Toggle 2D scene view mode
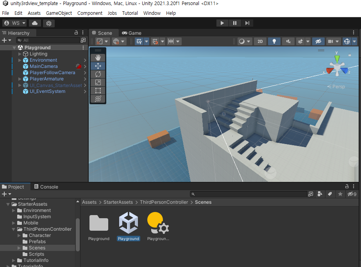Viewport: 361px width, 267px height. tap(260, 41)
